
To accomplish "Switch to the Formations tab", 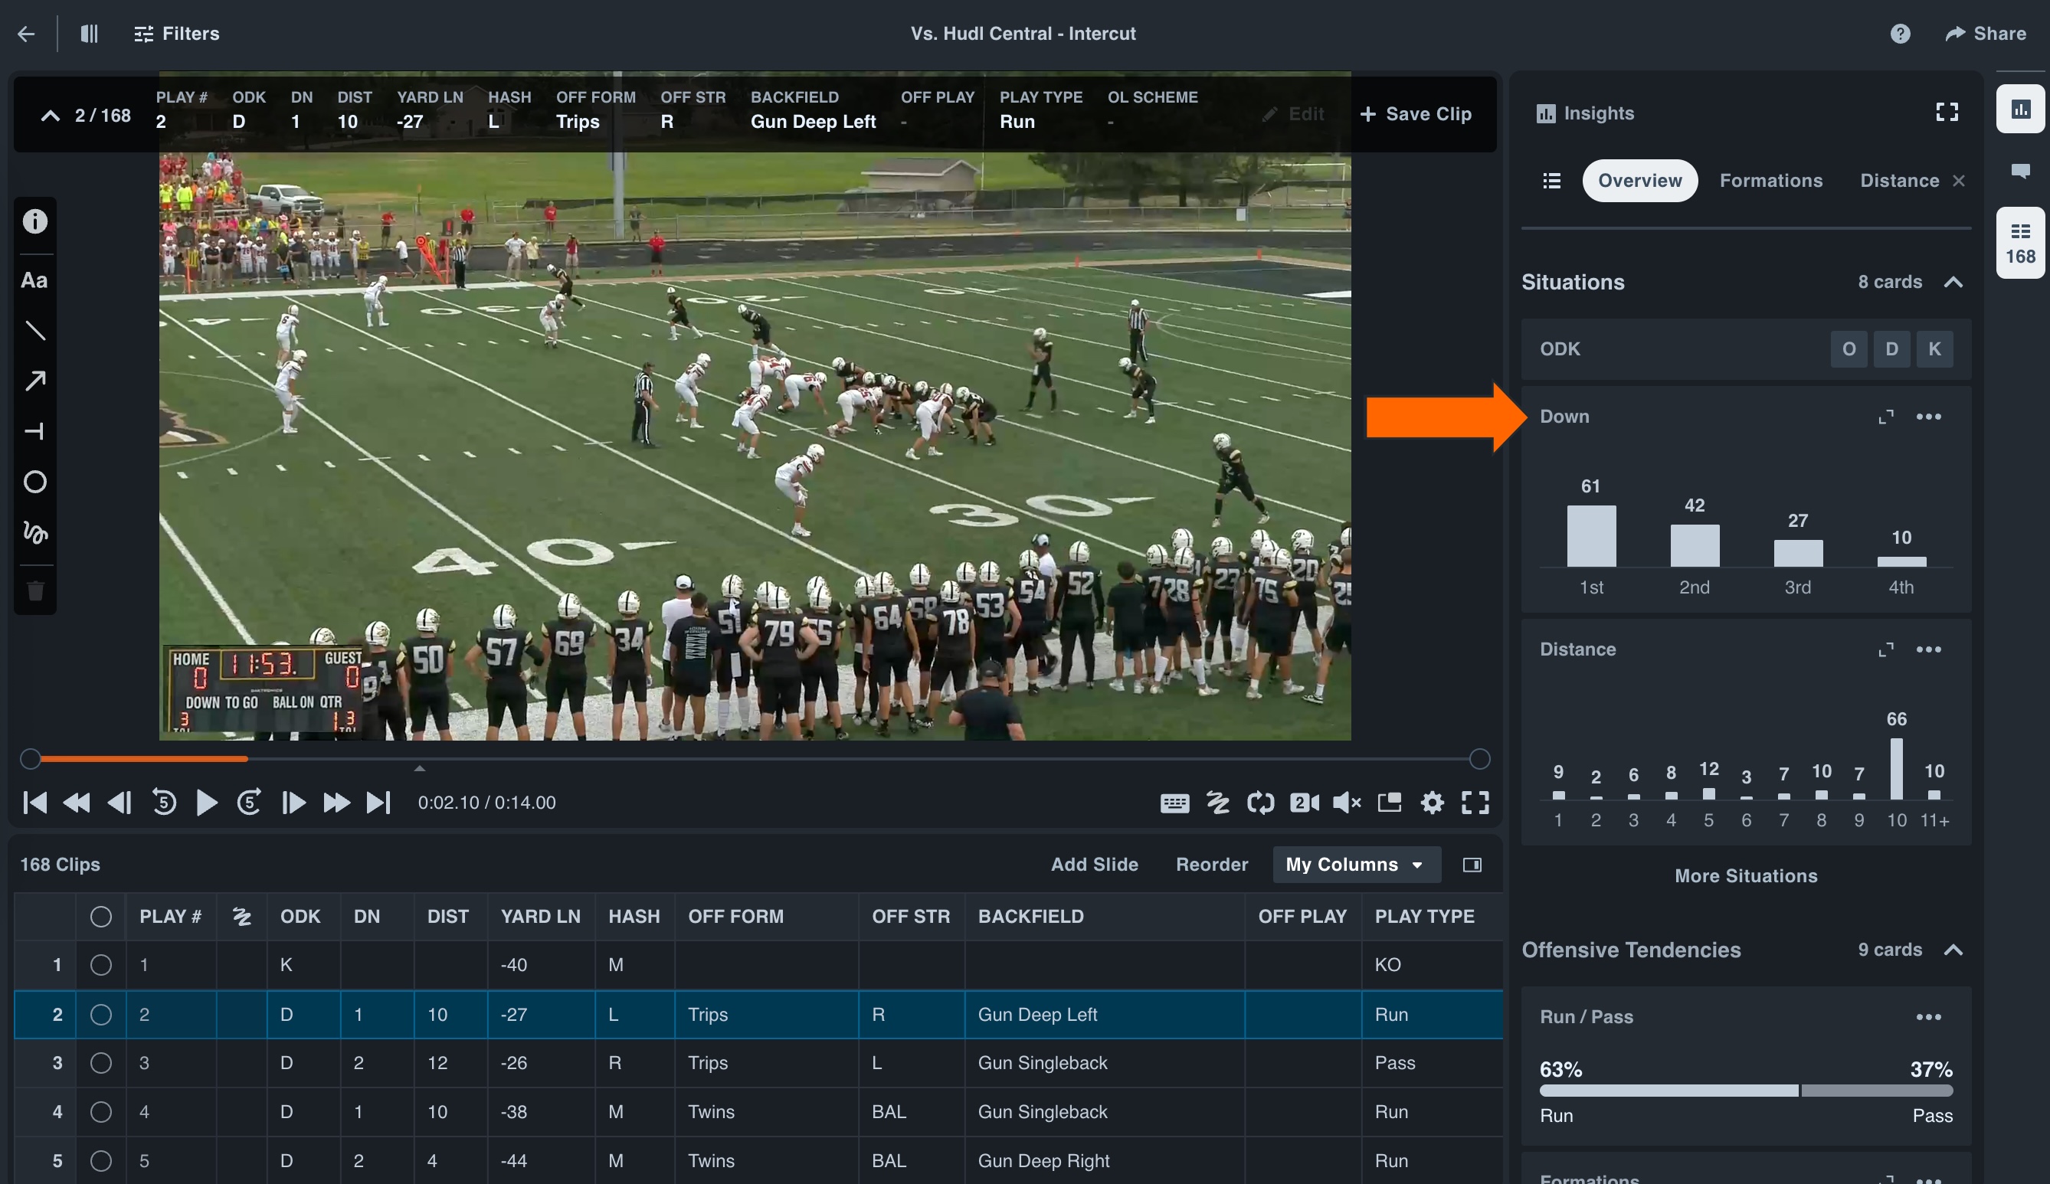I will pos(1770,181).
